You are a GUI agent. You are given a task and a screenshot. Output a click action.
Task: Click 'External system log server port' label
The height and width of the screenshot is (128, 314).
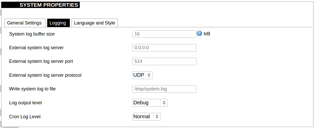click(41, 61)
